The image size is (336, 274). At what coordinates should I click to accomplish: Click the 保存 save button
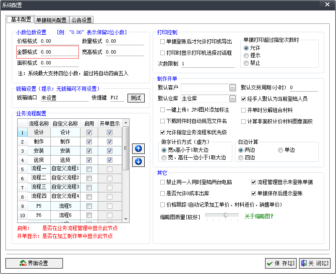point(281,263)
